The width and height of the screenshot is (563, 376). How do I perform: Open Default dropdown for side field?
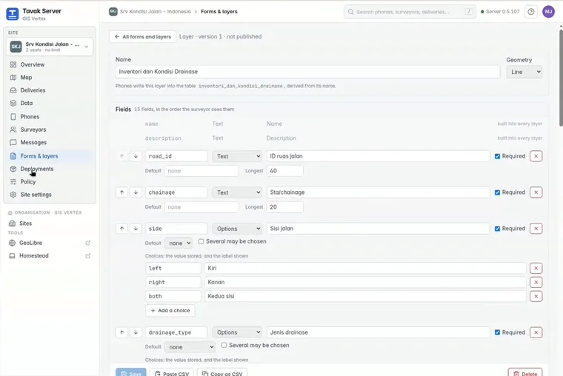click(179, 243)
